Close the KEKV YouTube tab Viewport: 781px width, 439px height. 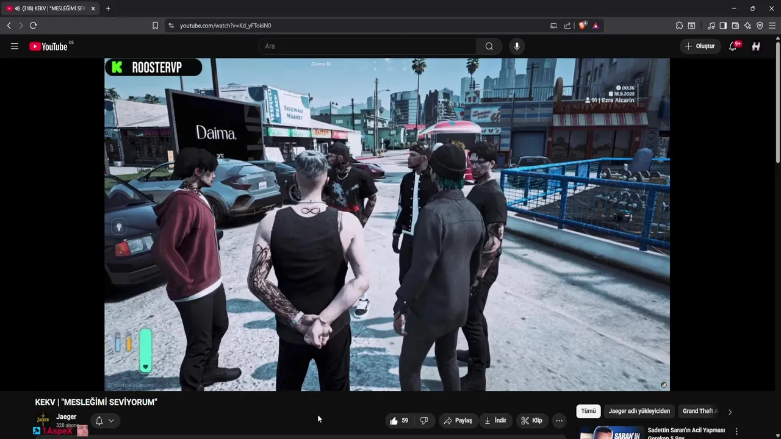pos(93,9)
